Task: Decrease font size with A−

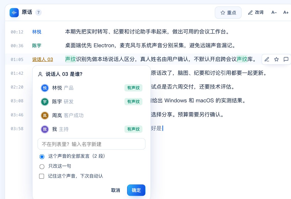Action: (x=274, y=13)
